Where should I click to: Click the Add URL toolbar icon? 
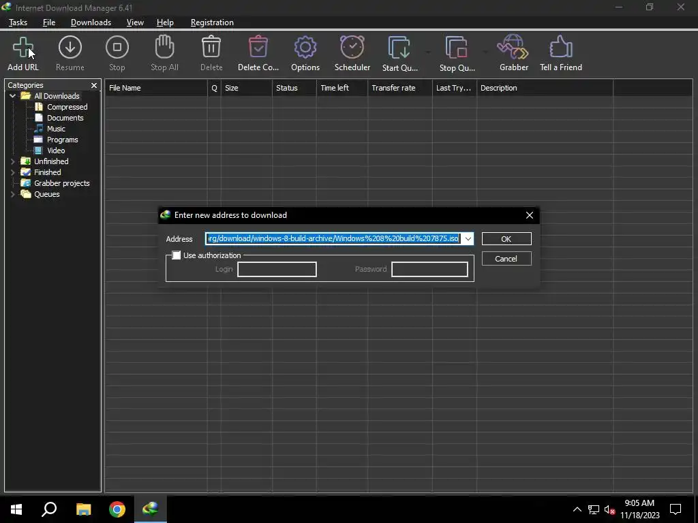pyautogui.click(x=23, y=47)
